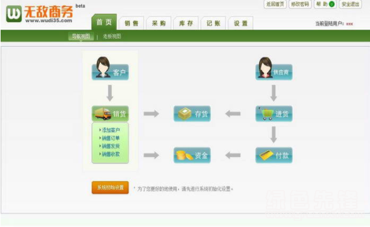Switch to the 采购 tab

tap(158, 23)
